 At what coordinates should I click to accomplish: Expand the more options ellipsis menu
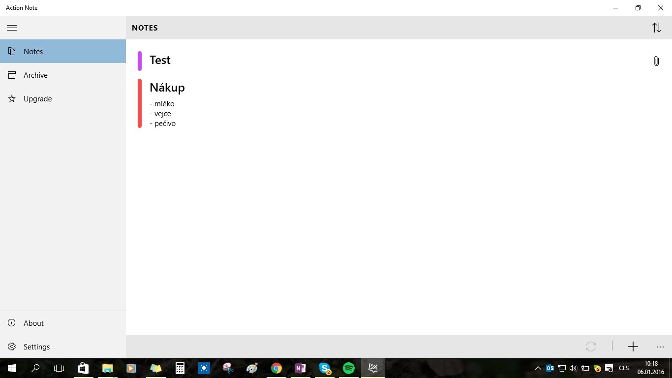coord(660,346)
